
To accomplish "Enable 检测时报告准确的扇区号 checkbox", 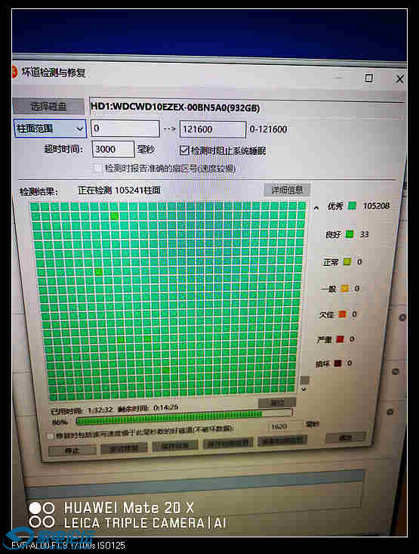I will point(98,168).
